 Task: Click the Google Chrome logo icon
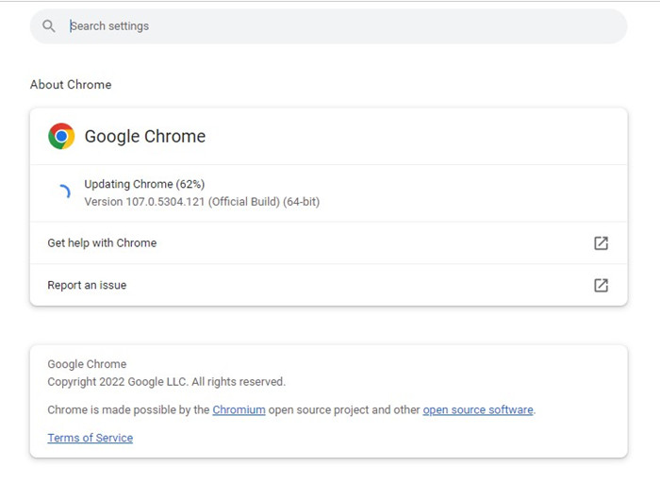pyautogui.click(x=61, y=136)
